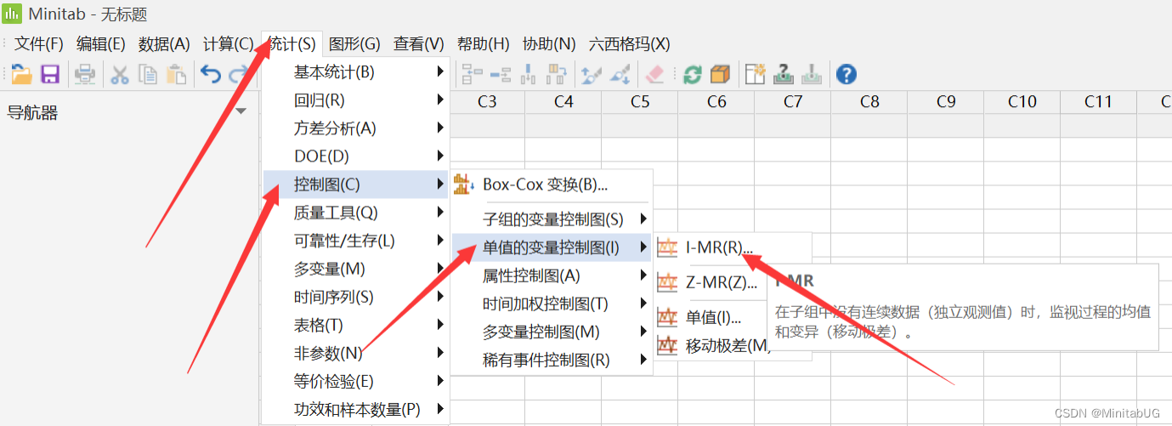This screenshot has height=426, width=1172.
Task: Click the Redo arrow icon
Action: tap(240, 74)
